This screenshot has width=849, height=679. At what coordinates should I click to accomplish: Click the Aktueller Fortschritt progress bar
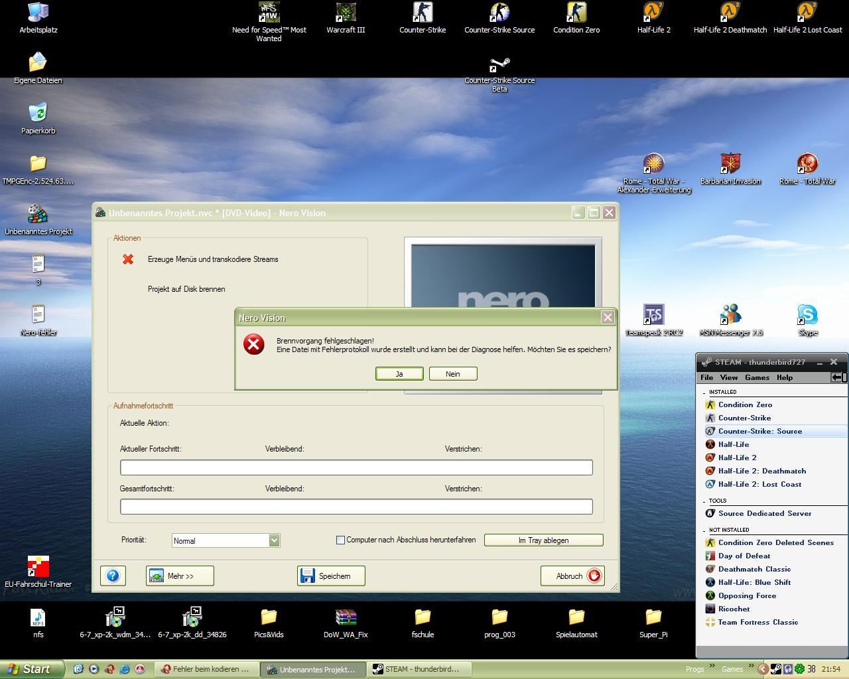356,467
